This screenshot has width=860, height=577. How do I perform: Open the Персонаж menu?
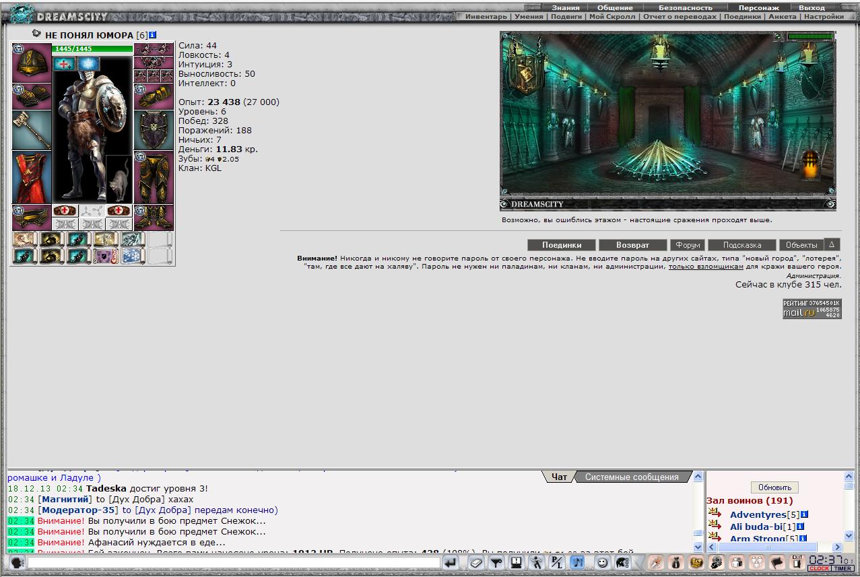click(758, 7)
